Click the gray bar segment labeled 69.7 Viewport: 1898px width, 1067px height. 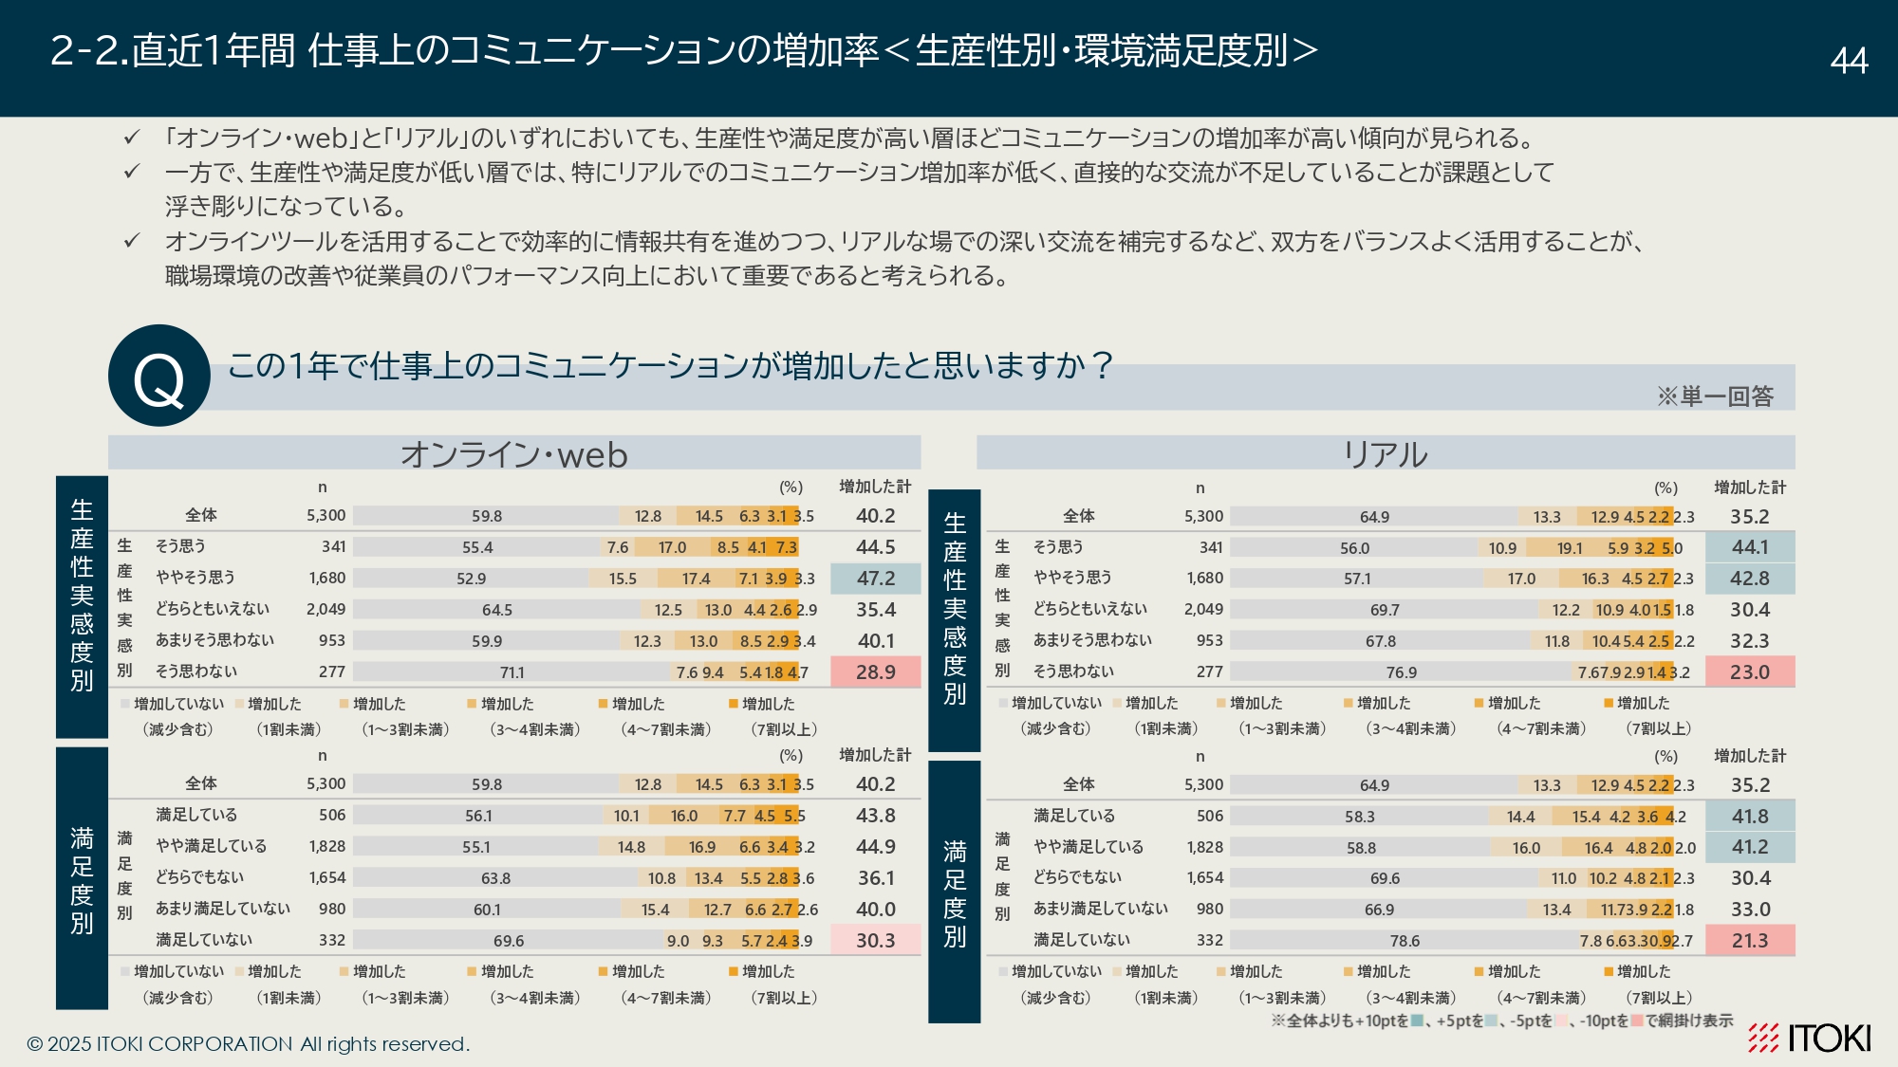click(x=1386, y=609)
